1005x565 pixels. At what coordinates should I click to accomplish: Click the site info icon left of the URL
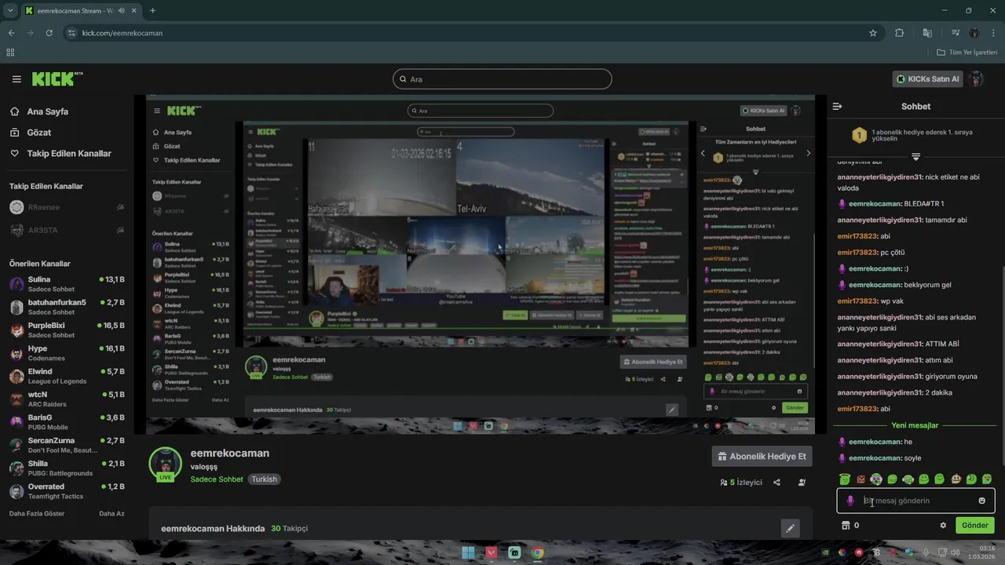[x=71, y=33]
